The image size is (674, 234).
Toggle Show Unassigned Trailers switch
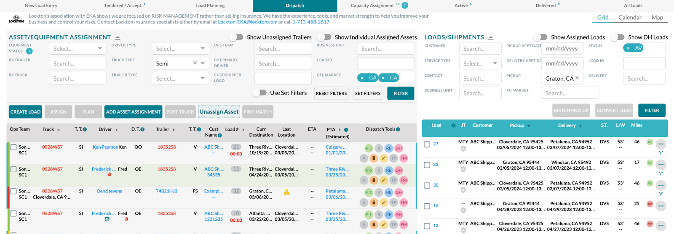tap(236, 37)
